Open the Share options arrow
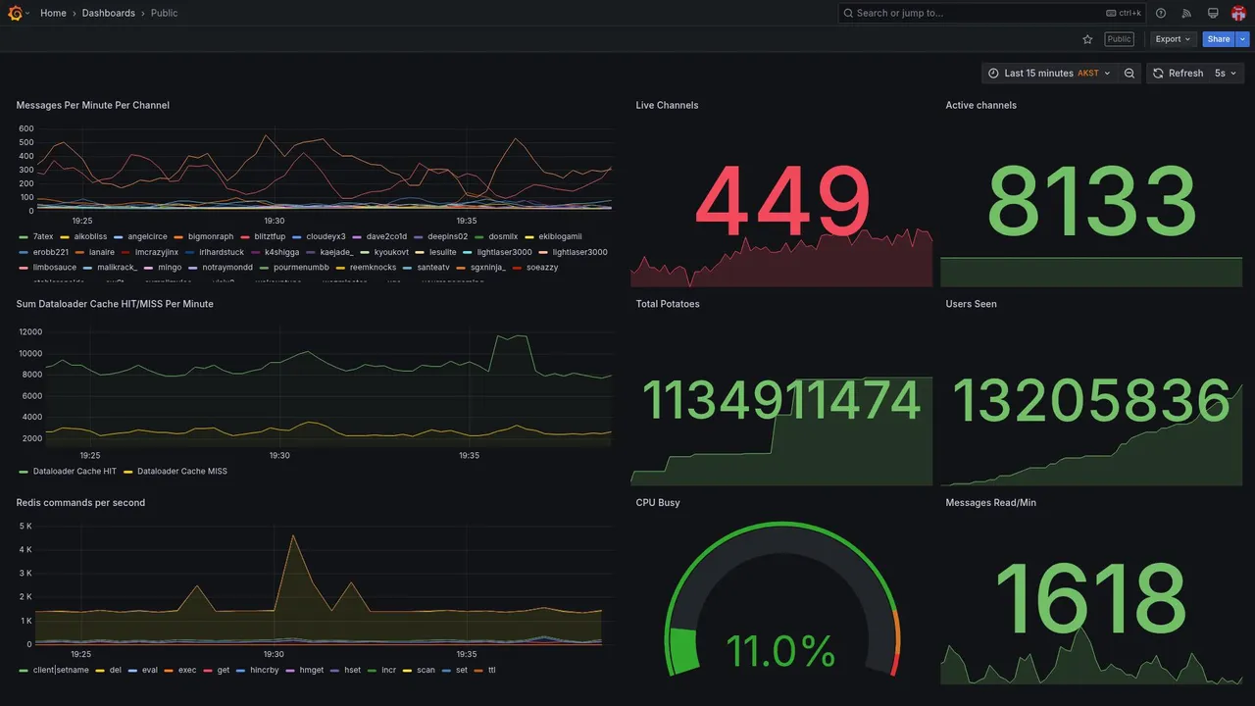 pyautogui.click(x=1243, y=39)
